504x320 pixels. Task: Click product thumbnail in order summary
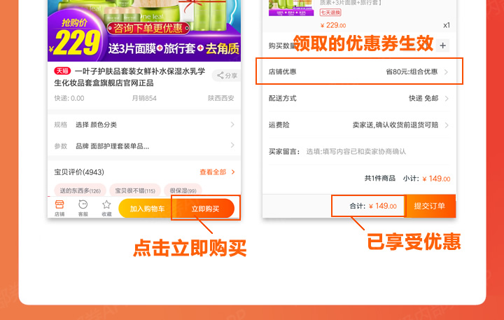click(x=291, y=8)
